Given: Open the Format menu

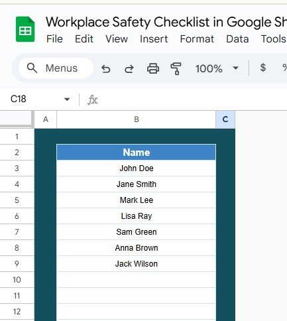Looking at the screenshot, I should click(197, 39).
